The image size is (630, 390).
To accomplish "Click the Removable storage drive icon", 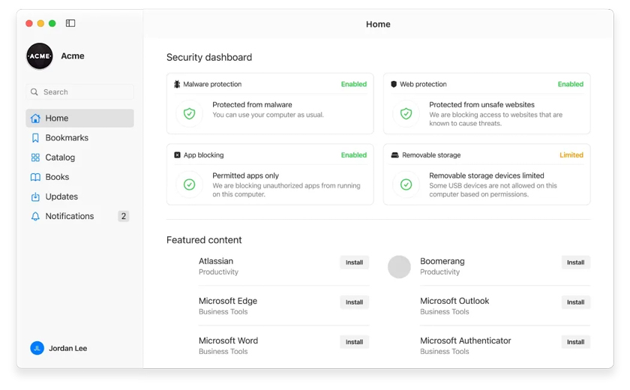I will tap(394, 155).
